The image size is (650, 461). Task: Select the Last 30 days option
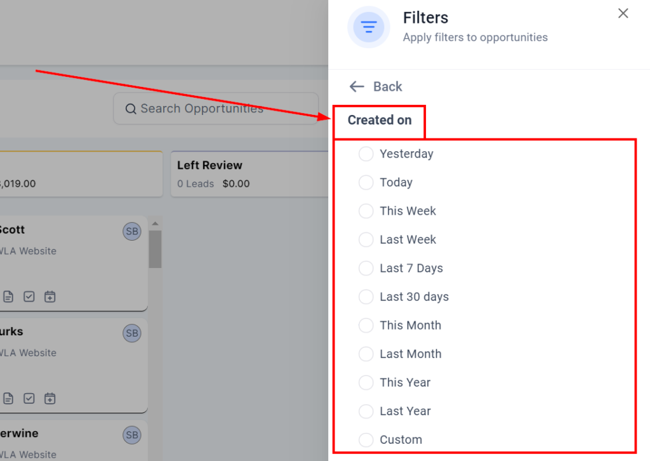click(x=366, y=297)
